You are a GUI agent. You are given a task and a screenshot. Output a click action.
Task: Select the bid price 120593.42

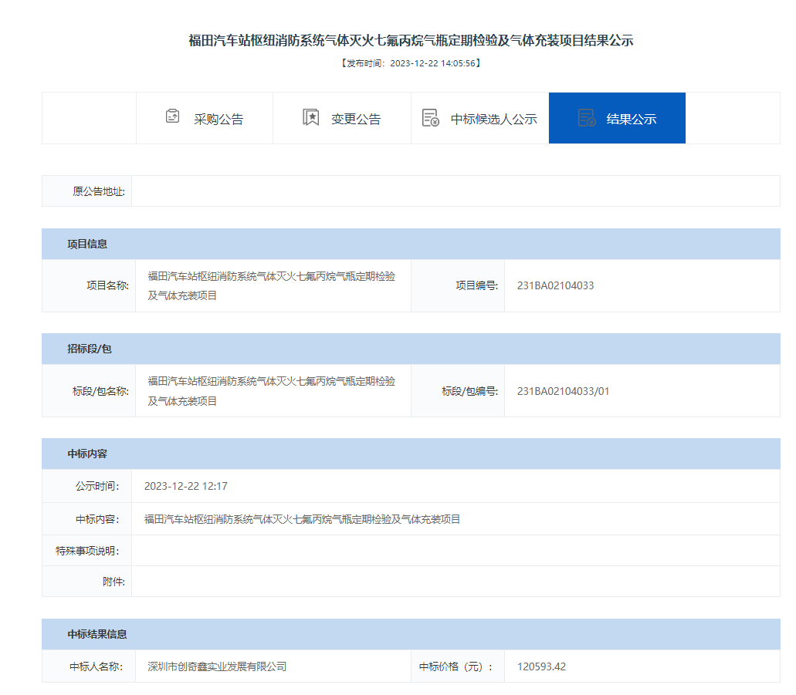pyautogui.click(x=542, y=666)
